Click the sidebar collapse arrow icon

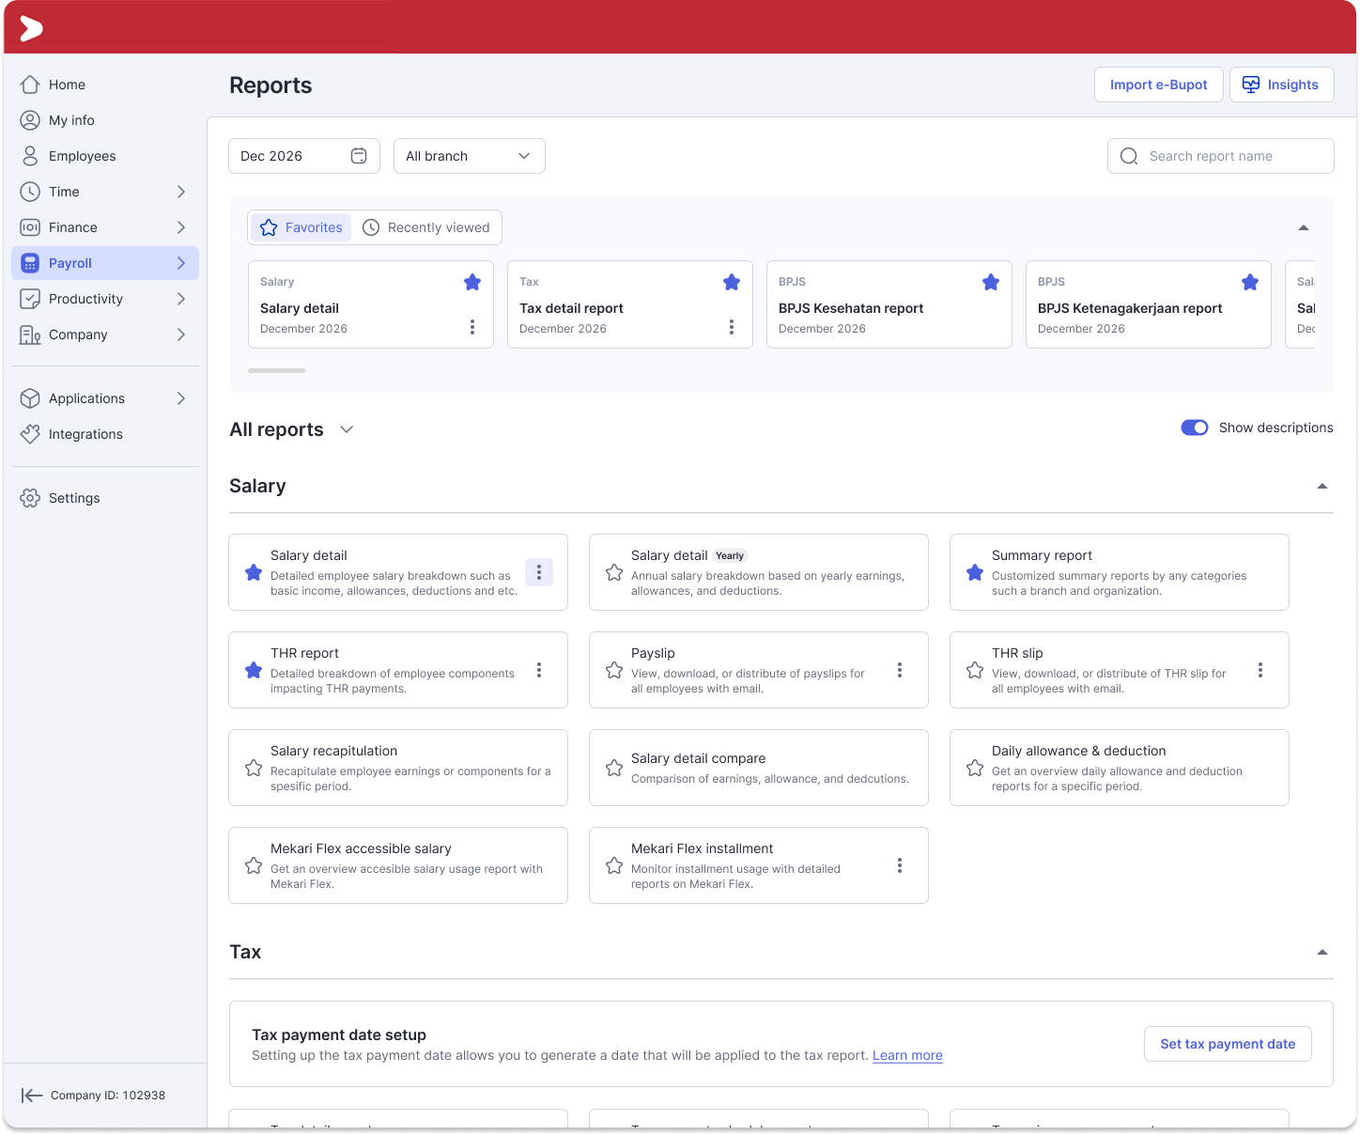(x=32, y=1095)
